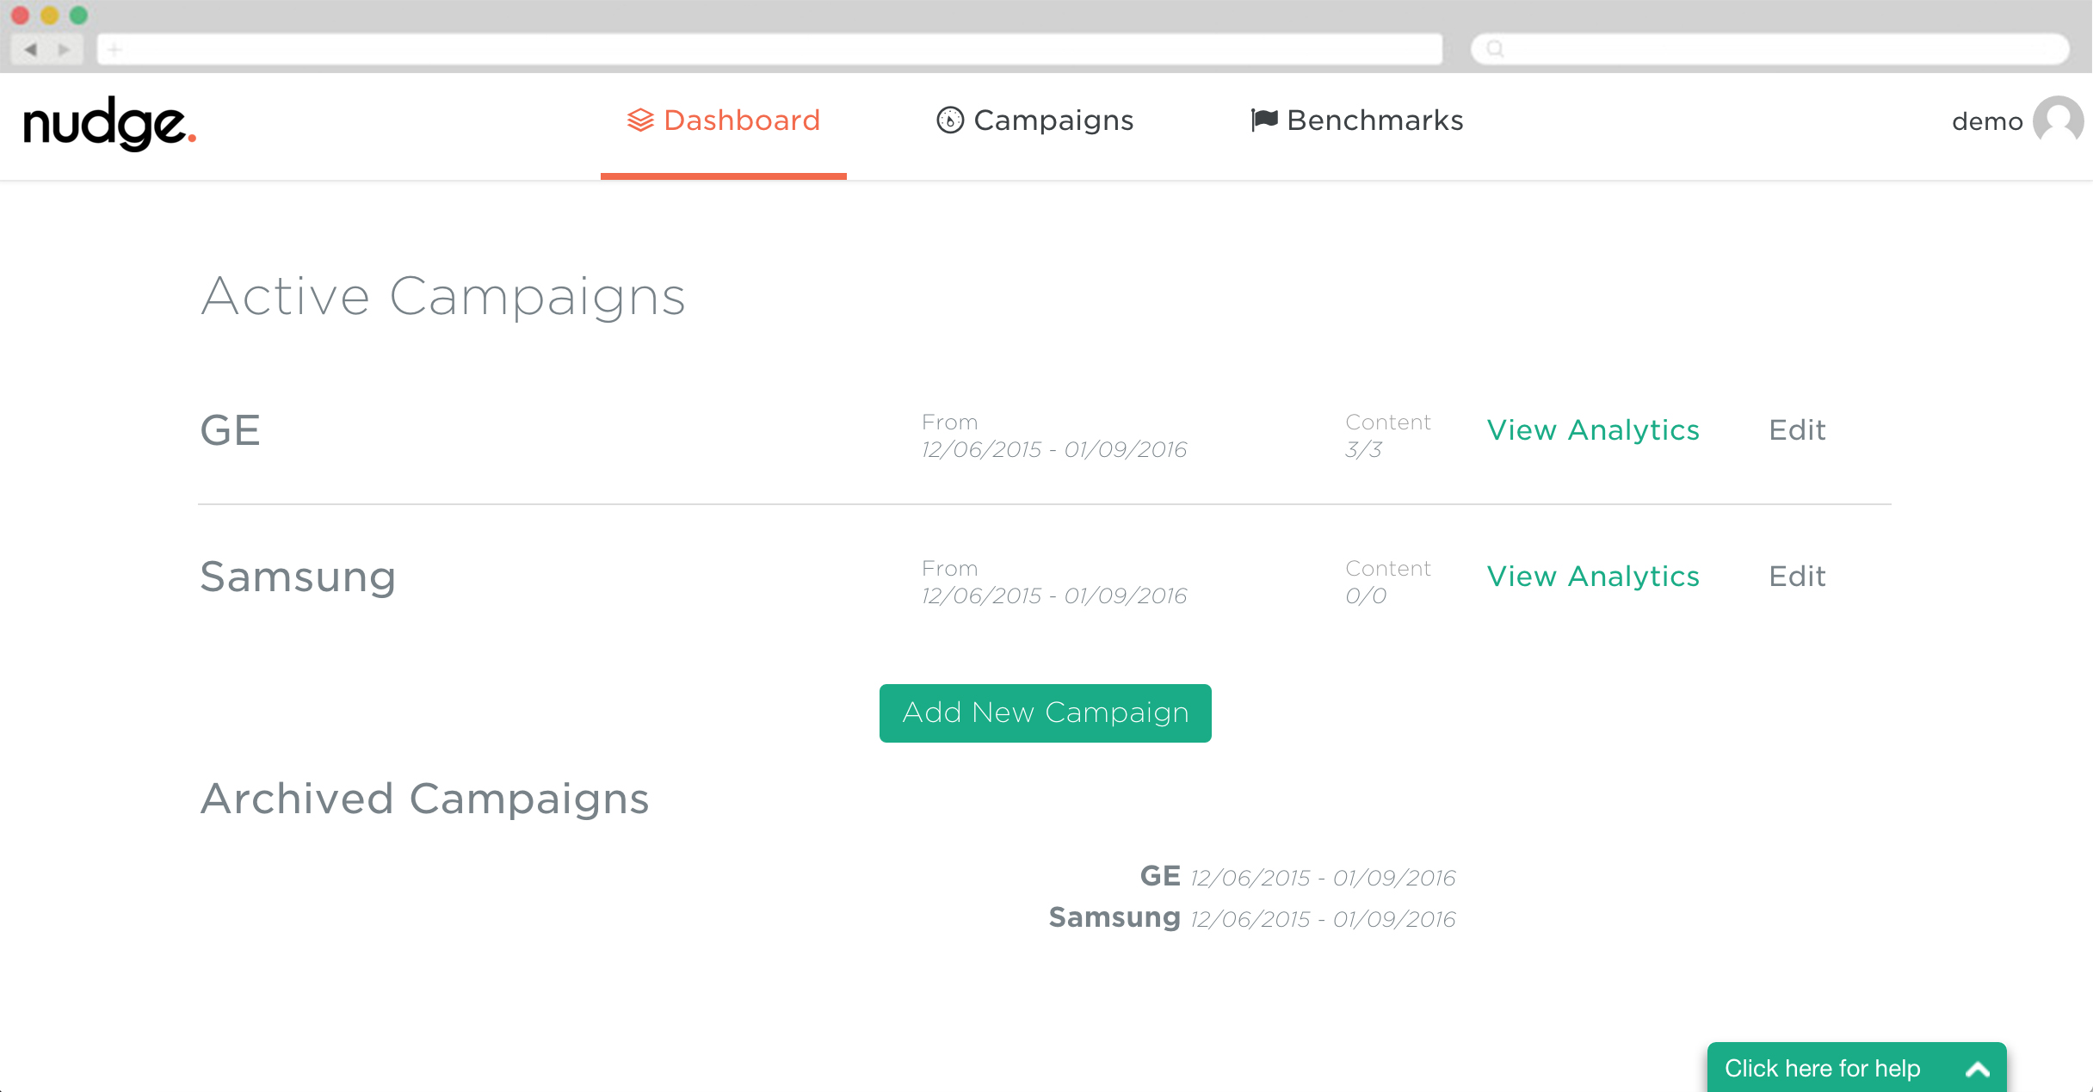Edit the GE campaign
Viewport: 2093px width, 1092px height.
(1797, 430)
